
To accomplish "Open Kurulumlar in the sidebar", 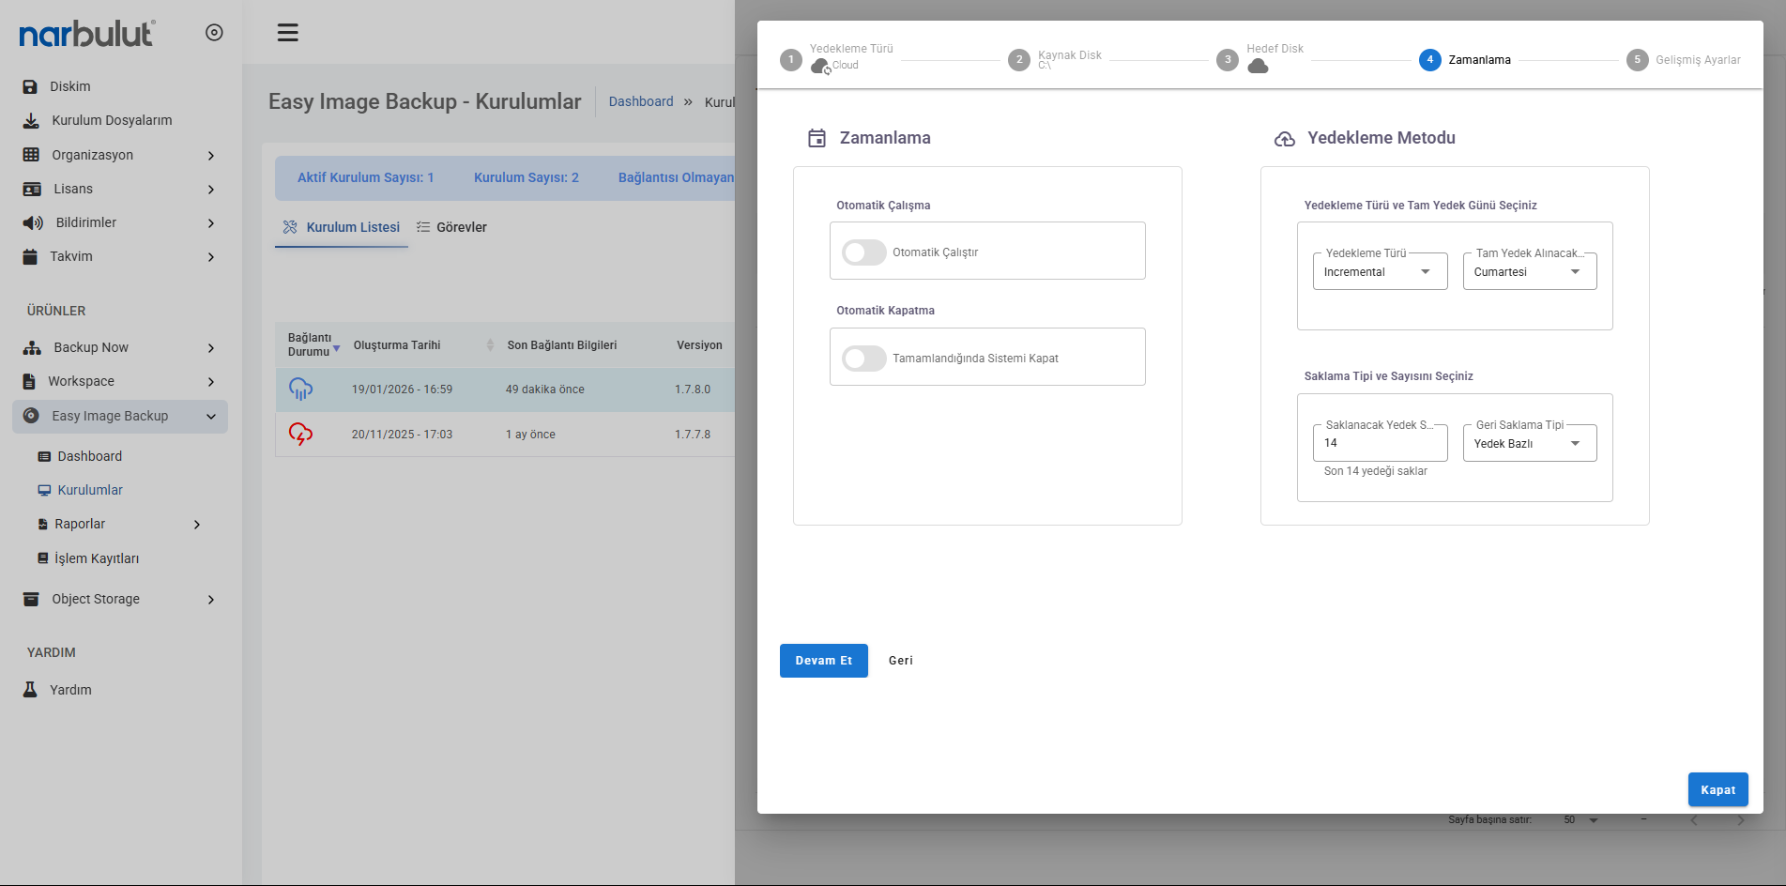I will pos(90,490).
